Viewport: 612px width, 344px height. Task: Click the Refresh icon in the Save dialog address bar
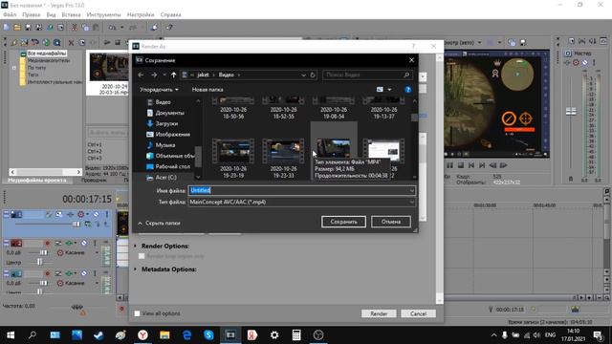pos(313,75)
